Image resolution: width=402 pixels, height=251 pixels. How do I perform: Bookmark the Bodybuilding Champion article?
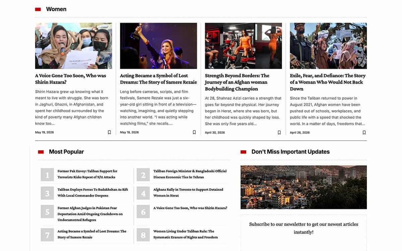279,133
